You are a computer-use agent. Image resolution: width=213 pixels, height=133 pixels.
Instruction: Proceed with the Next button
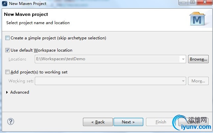coord(128,122)
